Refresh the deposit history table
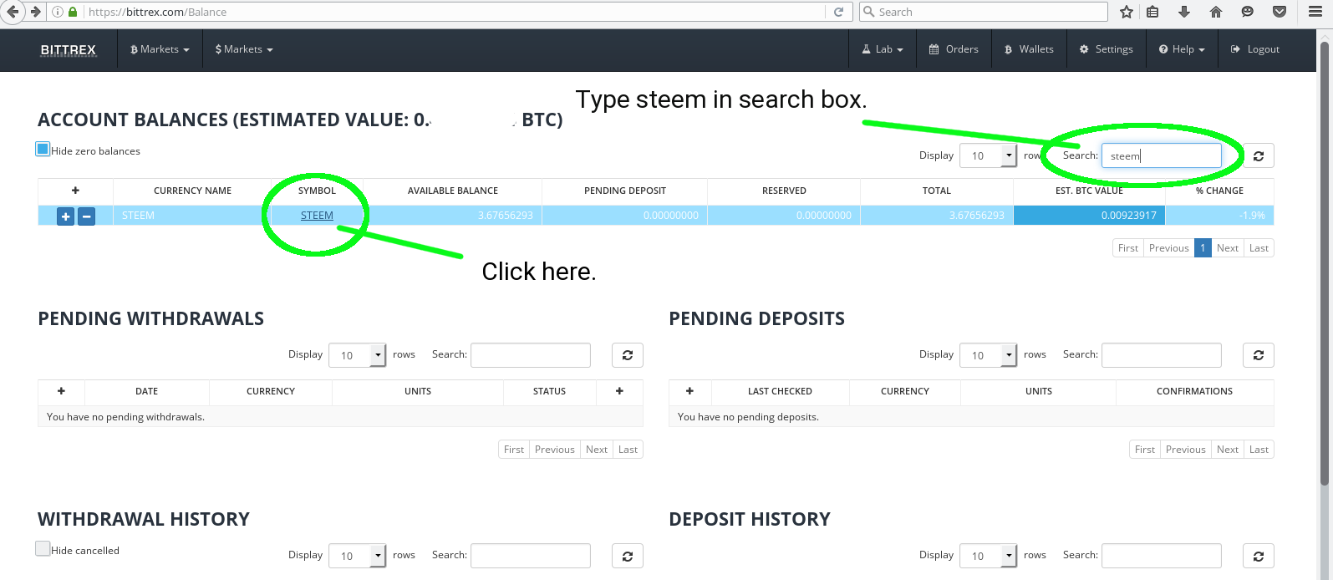Viewport: 1333px width, 580px height. coord(1259,556)
